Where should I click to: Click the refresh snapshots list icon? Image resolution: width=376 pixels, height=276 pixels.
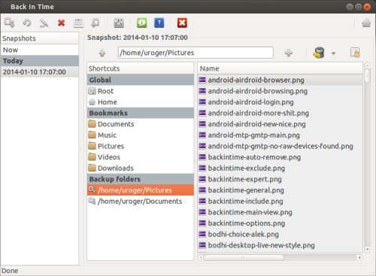click(x=27, y=23)
